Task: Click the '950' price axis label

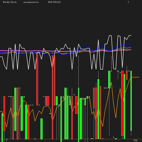Action: click(x=135, y=140)
